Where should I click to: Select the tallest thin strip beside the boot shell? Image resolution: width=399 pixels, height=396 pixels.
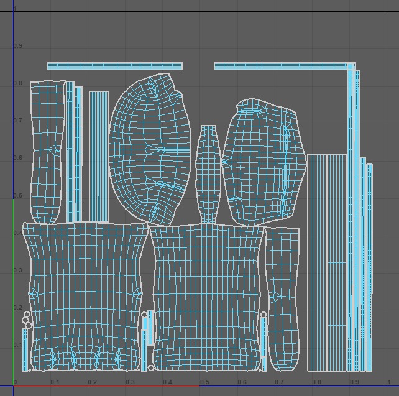pos(70,152)
